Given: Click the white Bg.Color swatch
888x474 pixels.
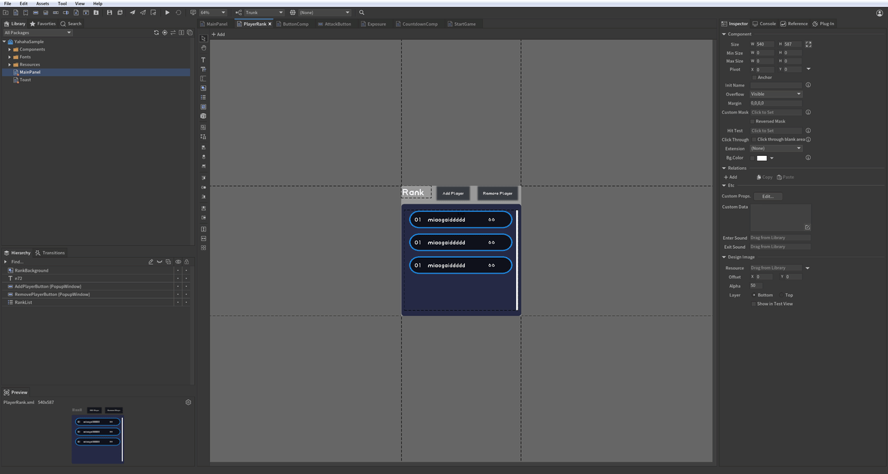Looking at the screenshot, I should click(762, 158).
